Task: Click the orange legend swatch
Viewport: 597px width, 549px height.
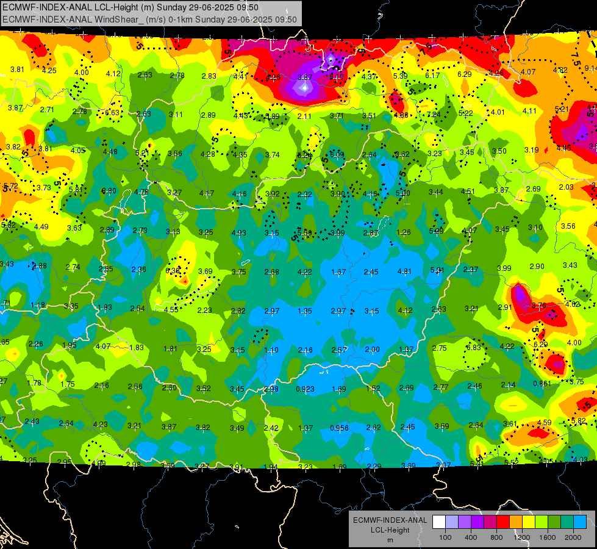Action: tap(516, 522)
